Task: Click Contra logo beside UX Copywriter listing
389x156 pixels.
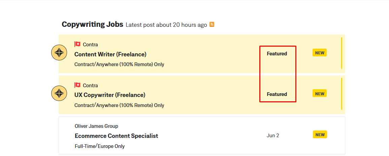Action: pyautogui.click(x=59, y=93)
